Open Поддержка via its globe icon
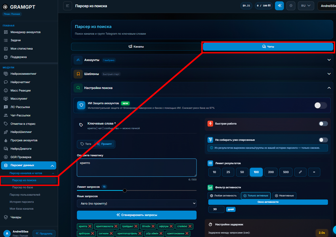This screenshot has height=237, width=336. [x=6, y=57]
